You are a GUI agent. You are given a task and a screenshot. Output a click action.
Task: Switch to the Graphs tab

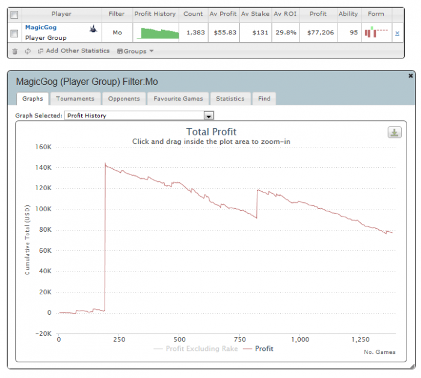(x=32, y=99)
